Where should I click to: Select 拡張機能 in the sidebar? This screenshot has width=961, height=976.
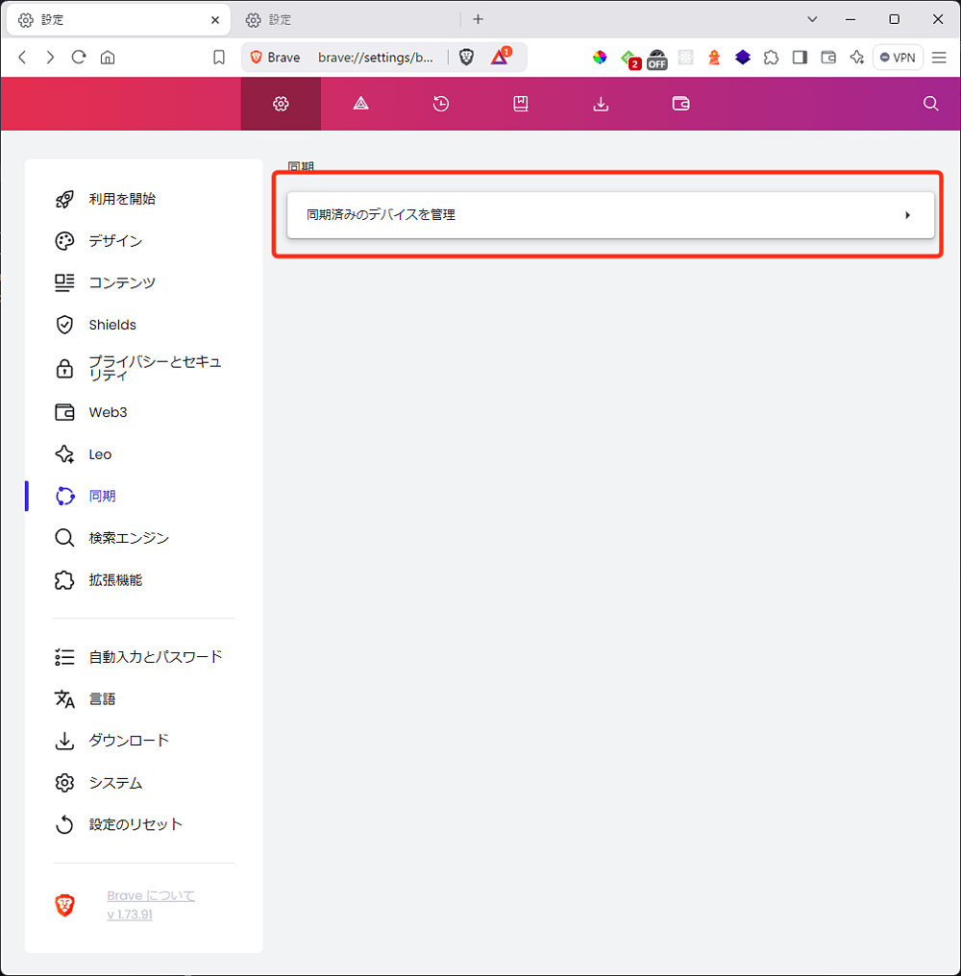[x=115, y=579]
